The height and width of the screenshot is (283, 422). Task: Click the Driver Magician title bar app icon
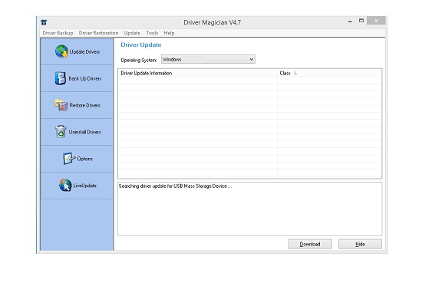[x=44, y=22]
